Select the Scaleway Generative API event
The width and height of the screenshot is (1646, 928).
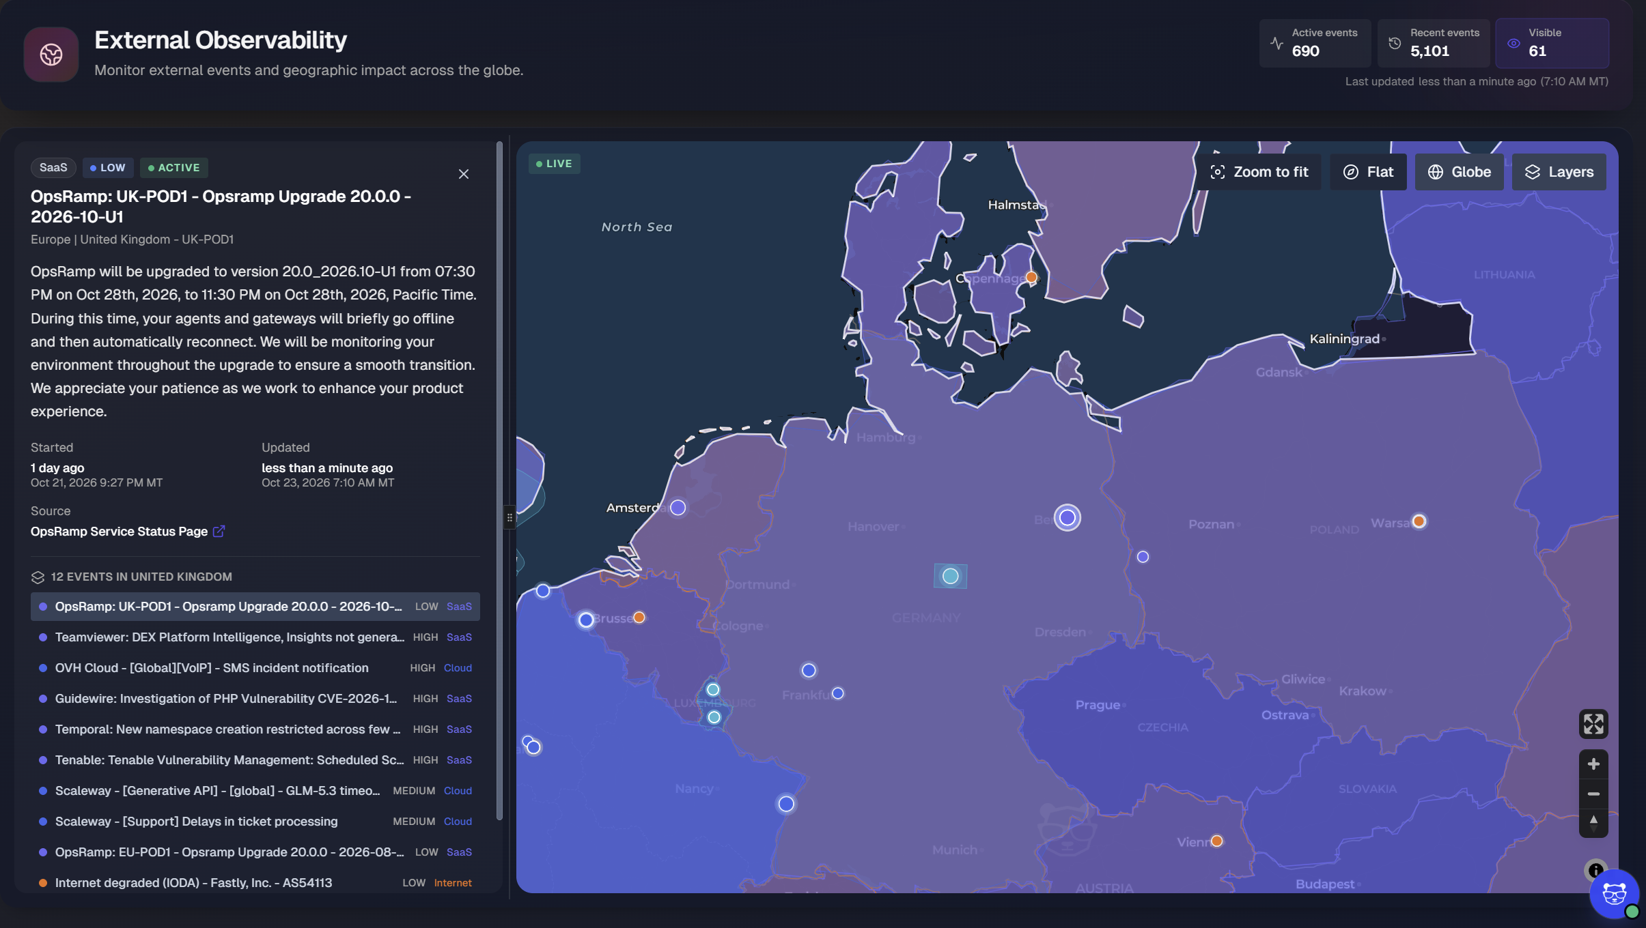click(x=255, y=791)
